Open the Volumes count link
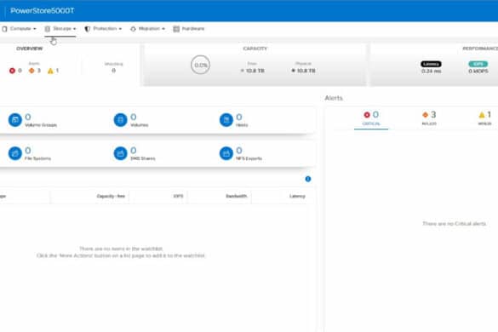 pyautogui.click(x=134, y=117)
